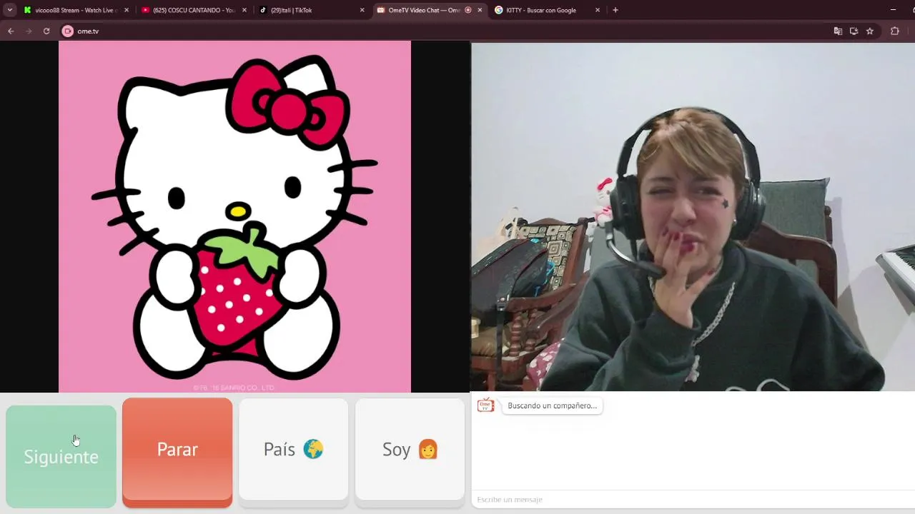Reload the ome.tv page
915x514 pixels.
coord(46,31)
